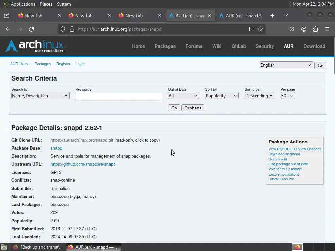The width and height of the screenshot is (335, 251).
Task: Click the Firefox icon in bottom panel tray
Action: 297,247
